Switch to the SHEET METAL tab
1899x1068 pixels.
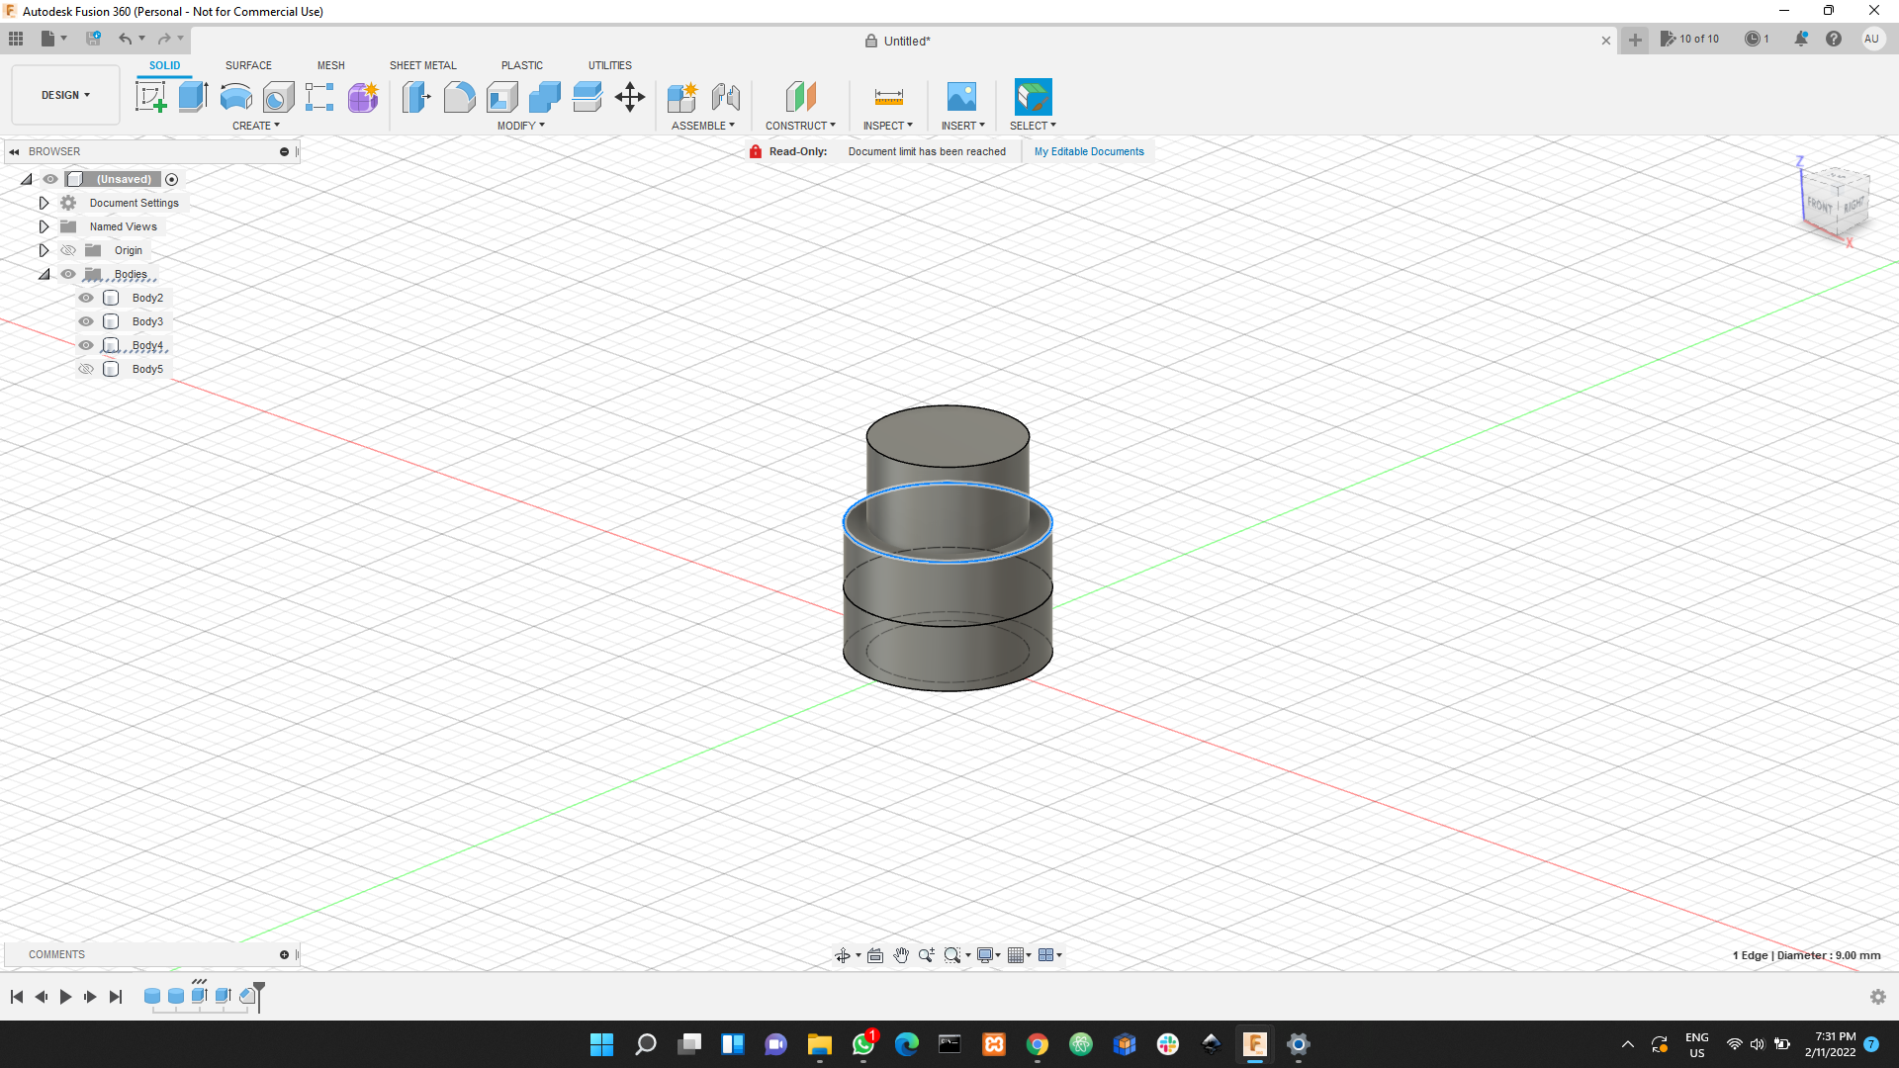(422, 65)
